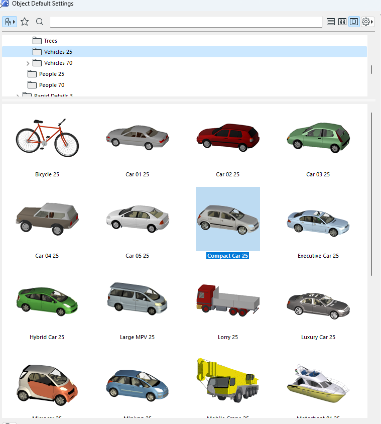Image resolution: width=381 pixels, height=424 pixels.
Task: Select the Compact Car 25 thumbnail
Action: click(x=228, y=219)
